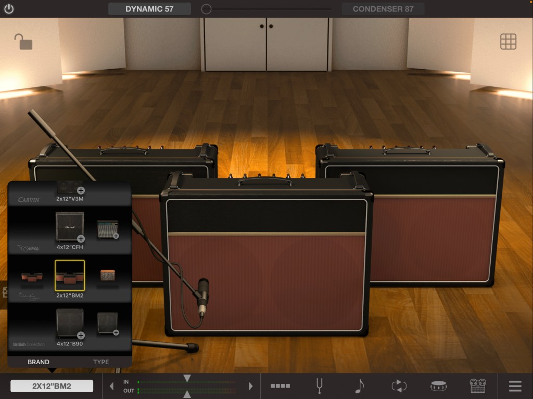Open the hamburger main menu
Viewport: 533px width, 399px height.
[x=515, y=386]
